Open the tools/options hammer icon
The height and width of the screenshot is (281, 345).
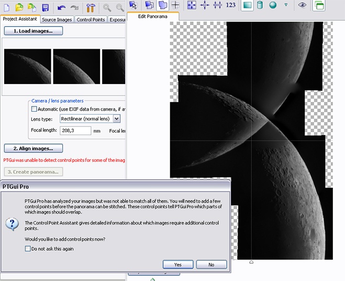tap(90, 7)
